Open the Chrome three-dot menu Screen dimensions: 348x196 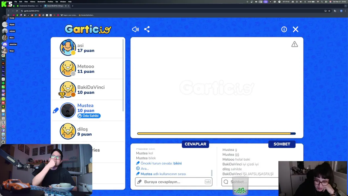pyautogui.click(x=346, y=11)
